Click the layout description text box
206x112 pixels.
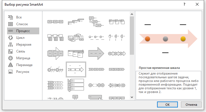(x=168, y=85)
